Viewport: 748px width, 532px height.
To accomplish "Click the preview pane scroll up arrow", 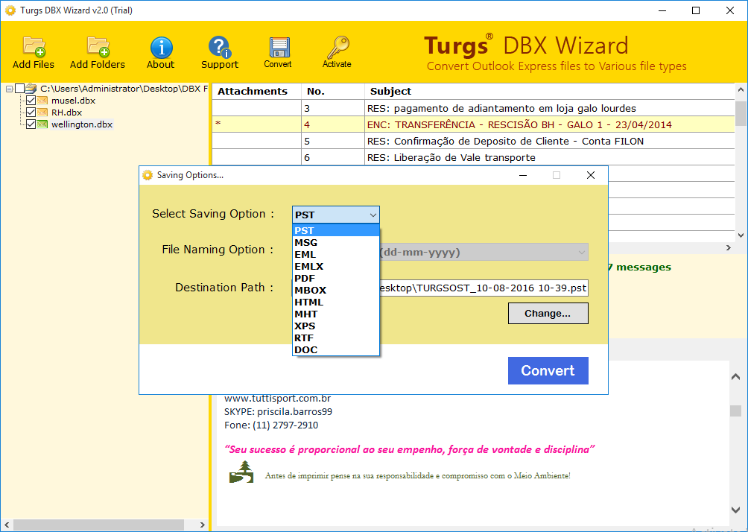I will [735, 377].
